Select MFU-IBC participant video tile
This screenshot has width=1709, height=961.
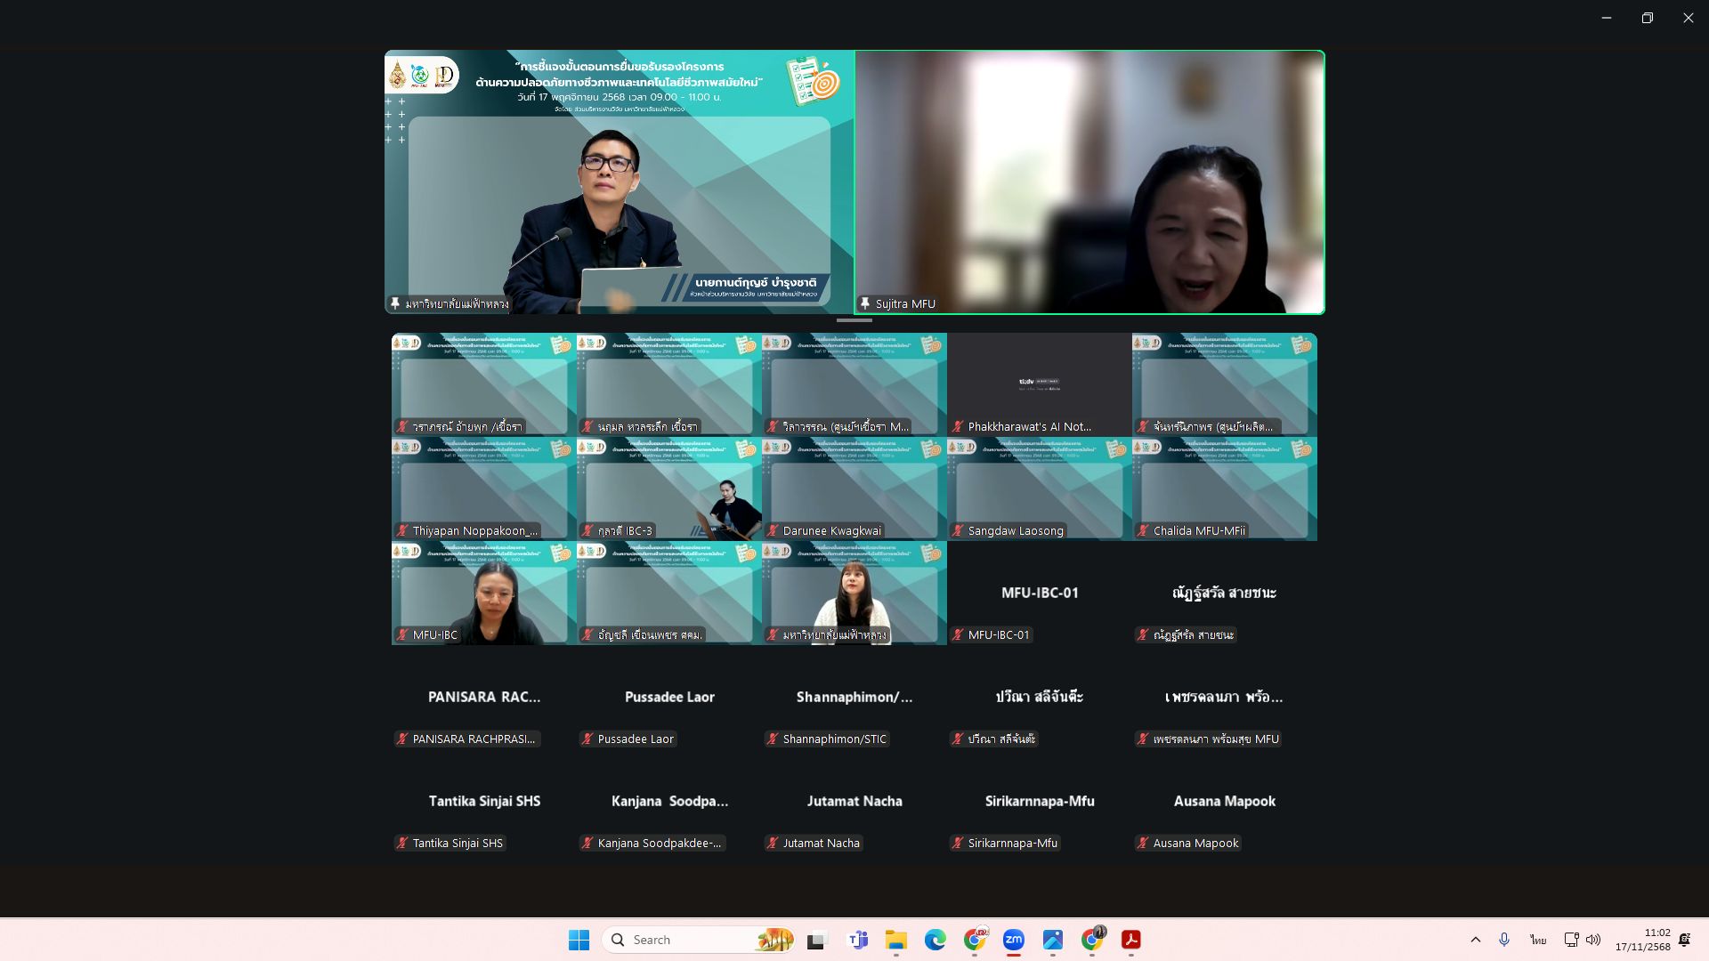coord(483,593)
